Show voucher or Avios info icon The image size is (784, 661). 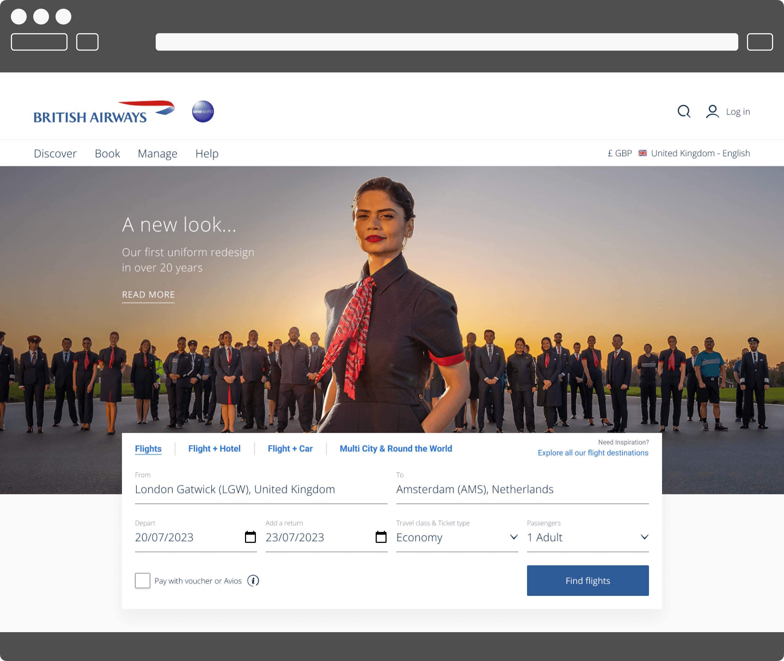(x=253, y=580)
